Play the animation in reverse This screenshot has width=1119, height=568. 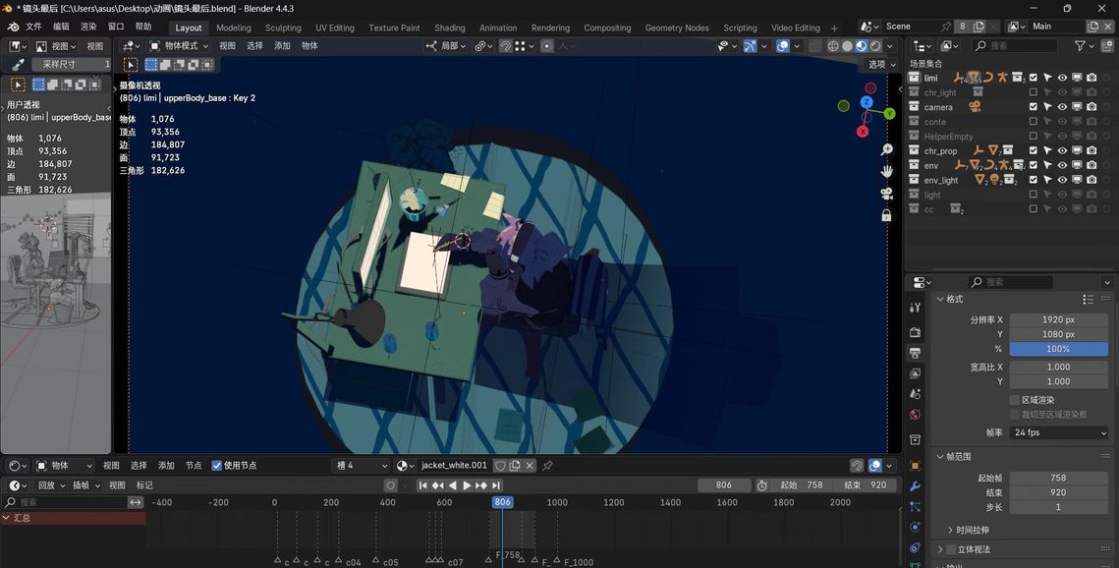pyautogui.click(x=453, y=485)
